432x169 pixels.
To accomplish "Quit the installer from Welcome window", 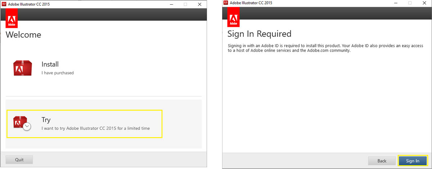I will tap(19, 160).
